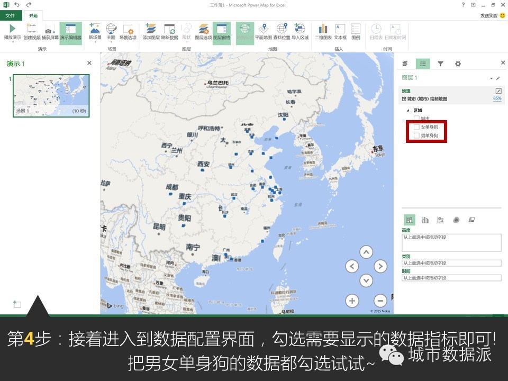Open the filter funnel tab
Screen dimensions: 508x381
coord(440,63)
